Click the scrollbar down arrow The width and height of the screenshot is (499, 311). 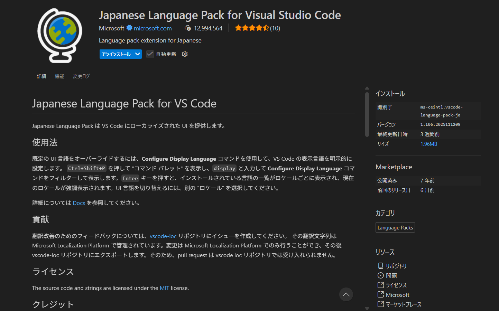tap(367, 308)
